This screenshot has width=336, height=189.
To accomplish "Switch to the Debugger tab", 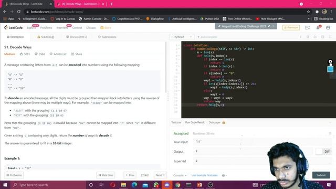I will (217, 122).
